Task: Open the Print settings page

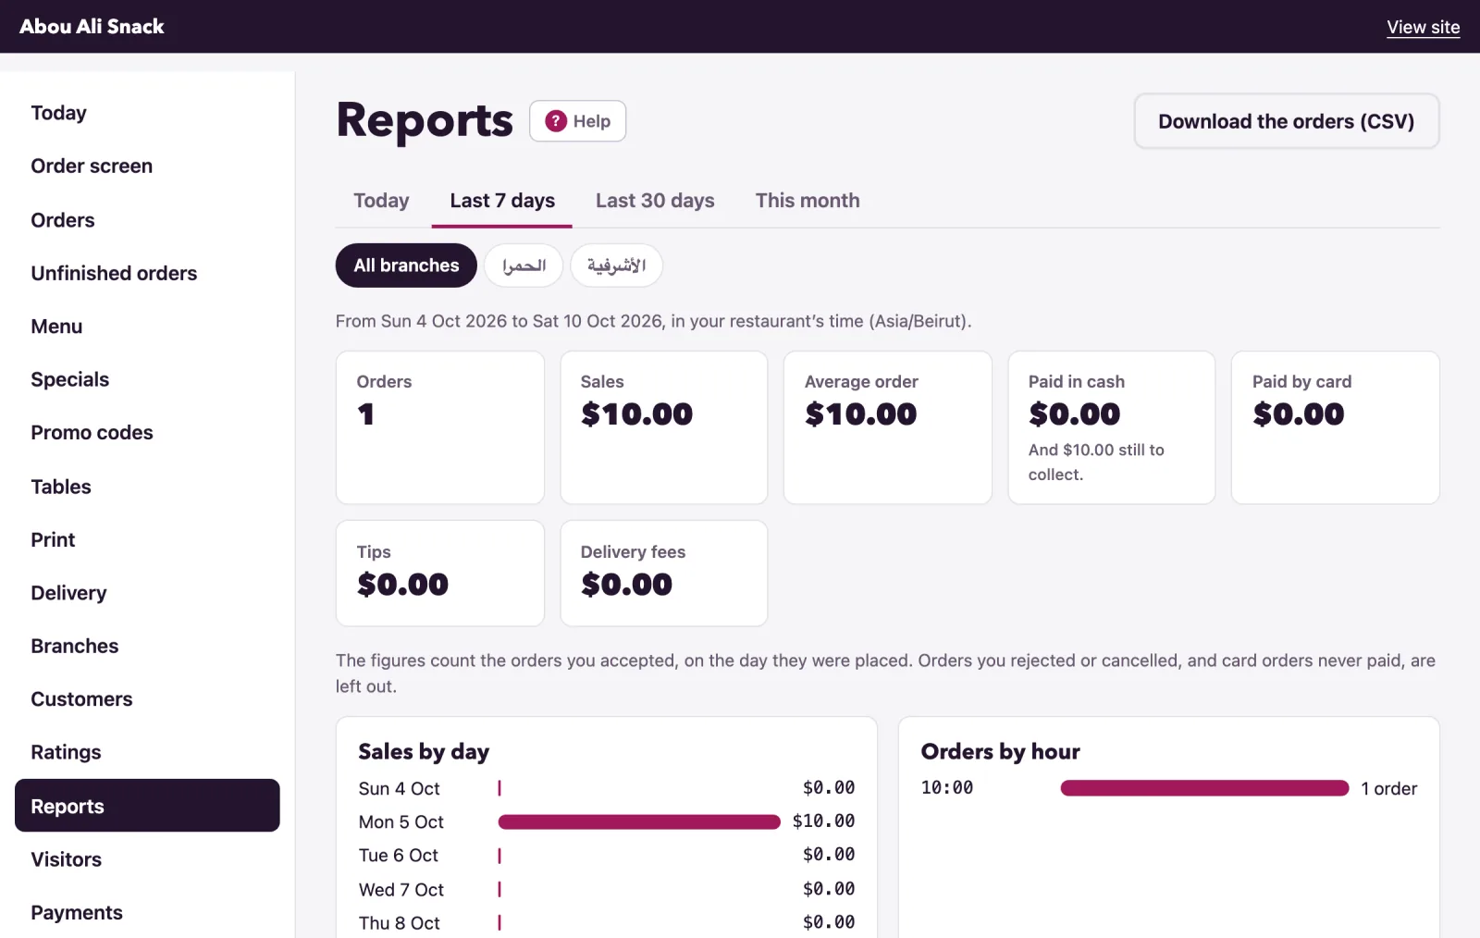Action: coord(147,539)
